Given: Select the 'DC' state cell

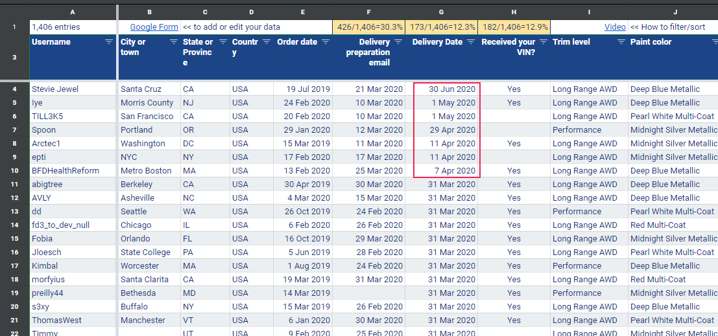Looking at the screenshot, I should click(205, 143).
